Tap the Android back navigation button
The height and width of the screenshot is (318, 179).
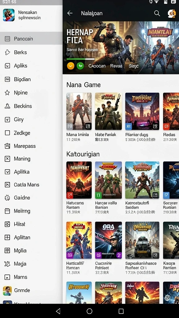tap(58, 311)
